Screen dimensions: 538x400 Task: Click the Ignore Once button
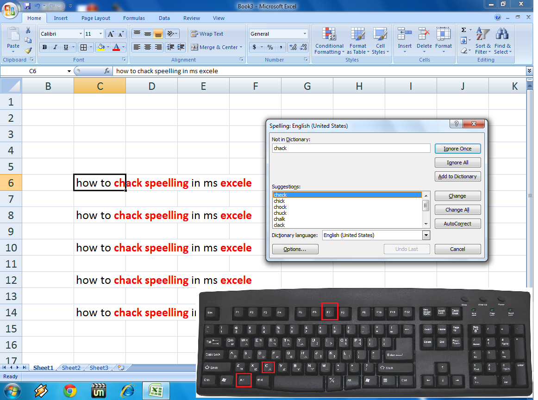pos(457,148)
